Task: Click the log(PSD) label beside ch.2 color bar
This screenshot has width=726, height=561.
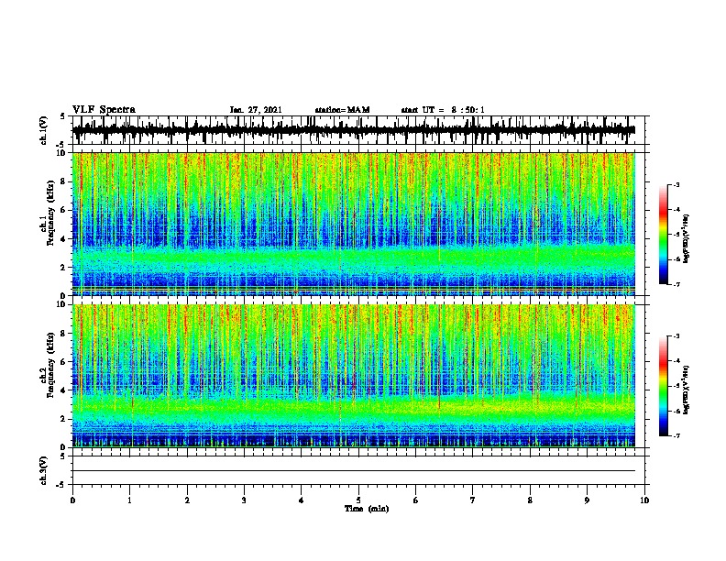Action: point(687,390)
